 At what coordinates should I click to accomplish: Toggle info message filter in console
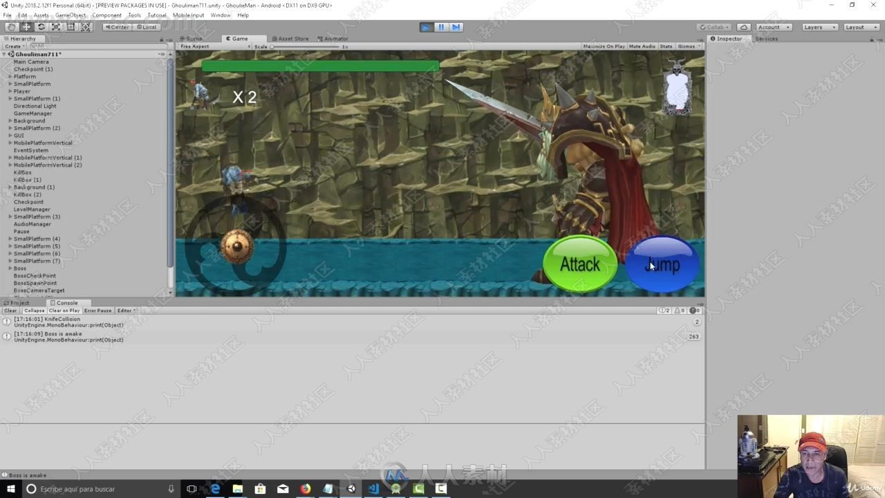point(664,311)
